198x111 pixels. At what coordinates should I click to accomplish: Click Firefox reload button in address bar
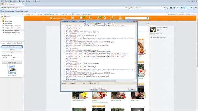click(127, 8)
